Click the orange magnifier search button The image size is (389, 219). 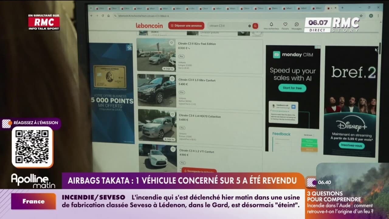255,26
